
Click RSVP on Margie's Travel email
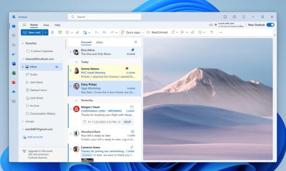[x=127, y=122]
